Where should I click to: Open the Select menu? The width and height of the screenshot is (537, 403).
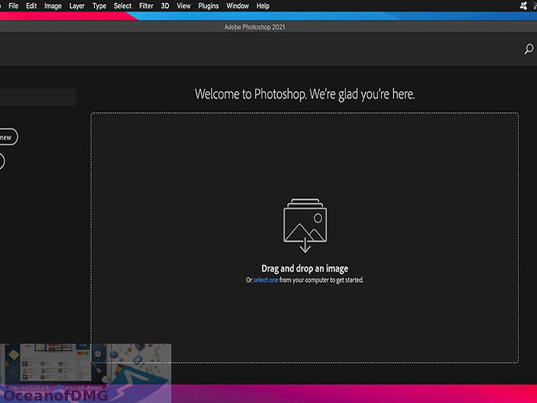click(x=123, y=5)
